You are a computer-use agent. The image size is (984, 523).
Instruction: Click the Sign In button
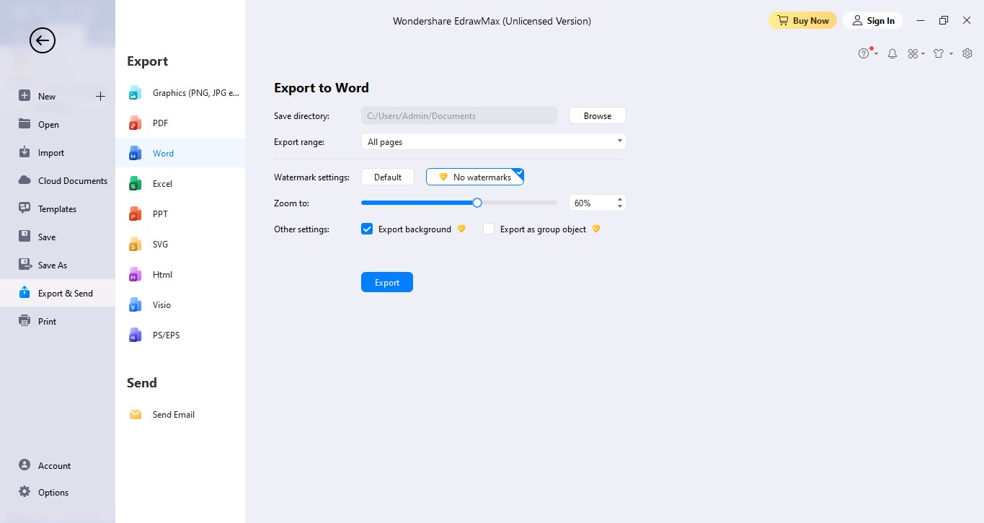point(873,21)
